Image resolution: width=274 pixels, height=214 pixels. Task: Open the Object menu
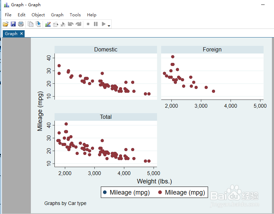[x=38, y=15]
